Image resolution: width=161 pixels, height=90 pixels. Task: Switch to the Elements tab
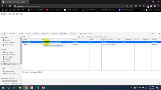coord(12,33)
